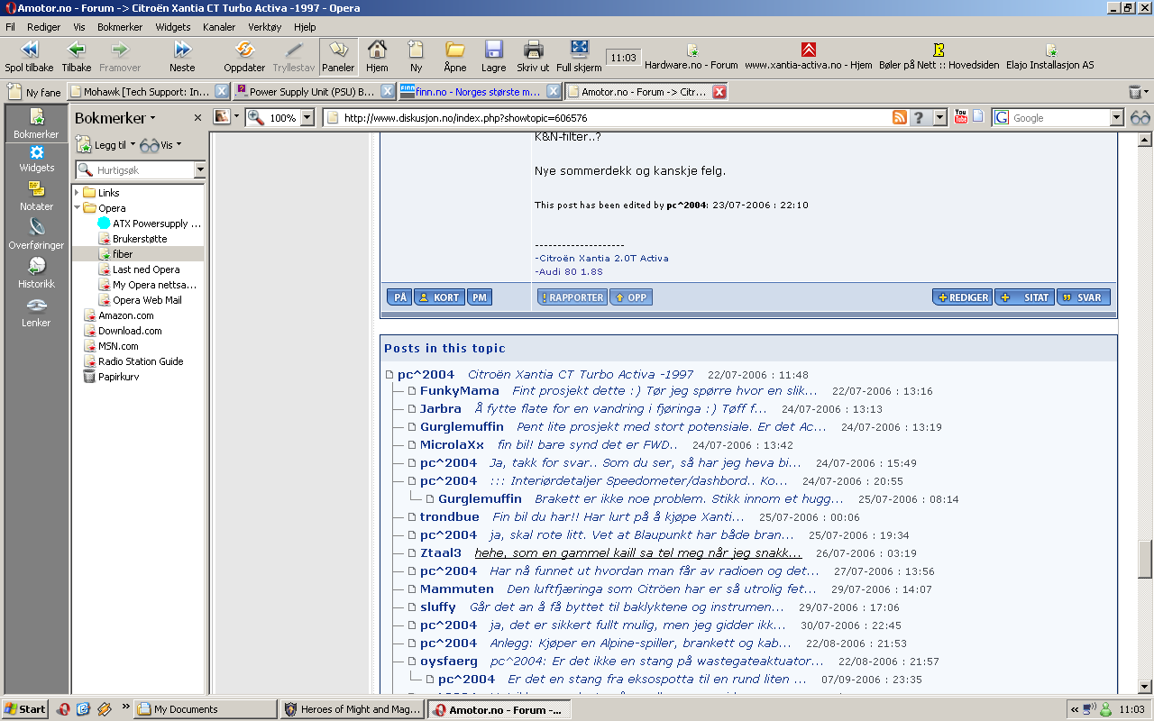Select the Radio Station Guide bookmark
The image size is (1154, 721).
coord(140,361)
